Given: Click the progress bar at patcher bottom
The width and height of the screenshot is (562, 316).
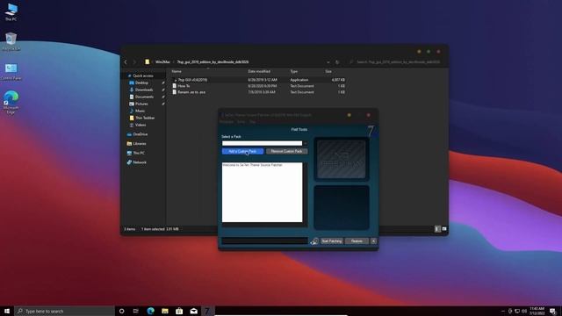Looking at the screenshot, I should (264, 241).
